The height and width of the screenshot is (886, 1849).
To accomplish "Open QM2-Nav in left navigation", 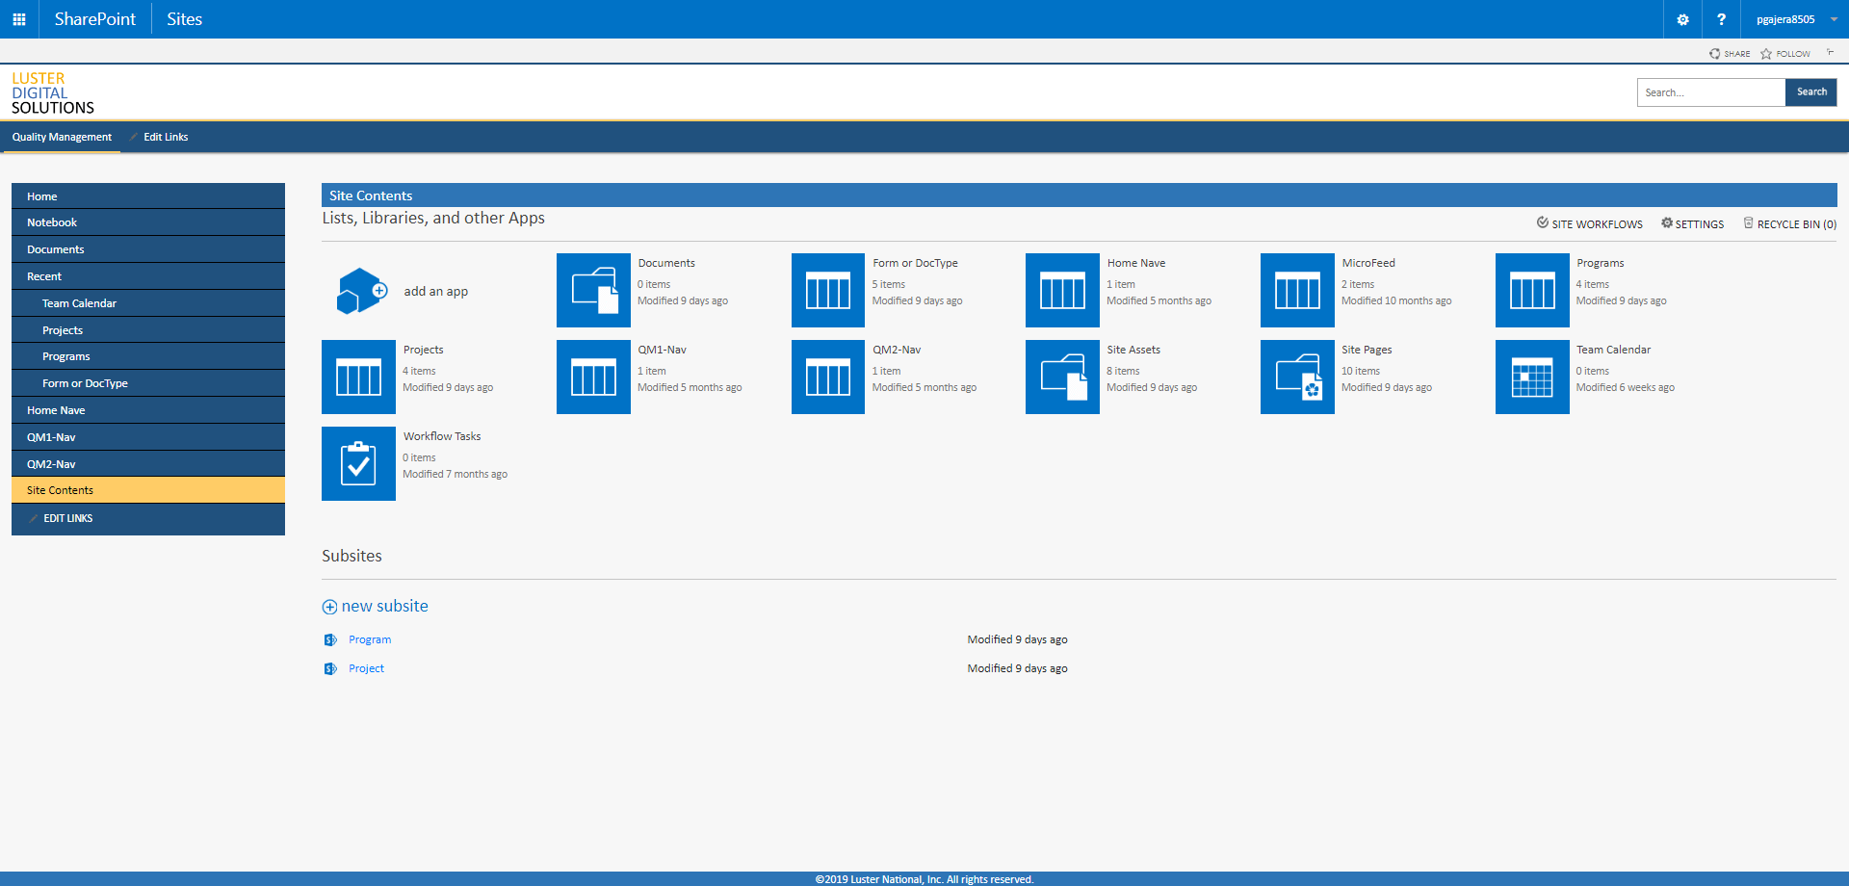I will click(148, 464).
